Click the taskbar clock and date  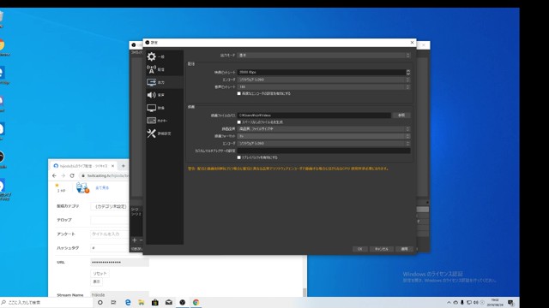495,302
